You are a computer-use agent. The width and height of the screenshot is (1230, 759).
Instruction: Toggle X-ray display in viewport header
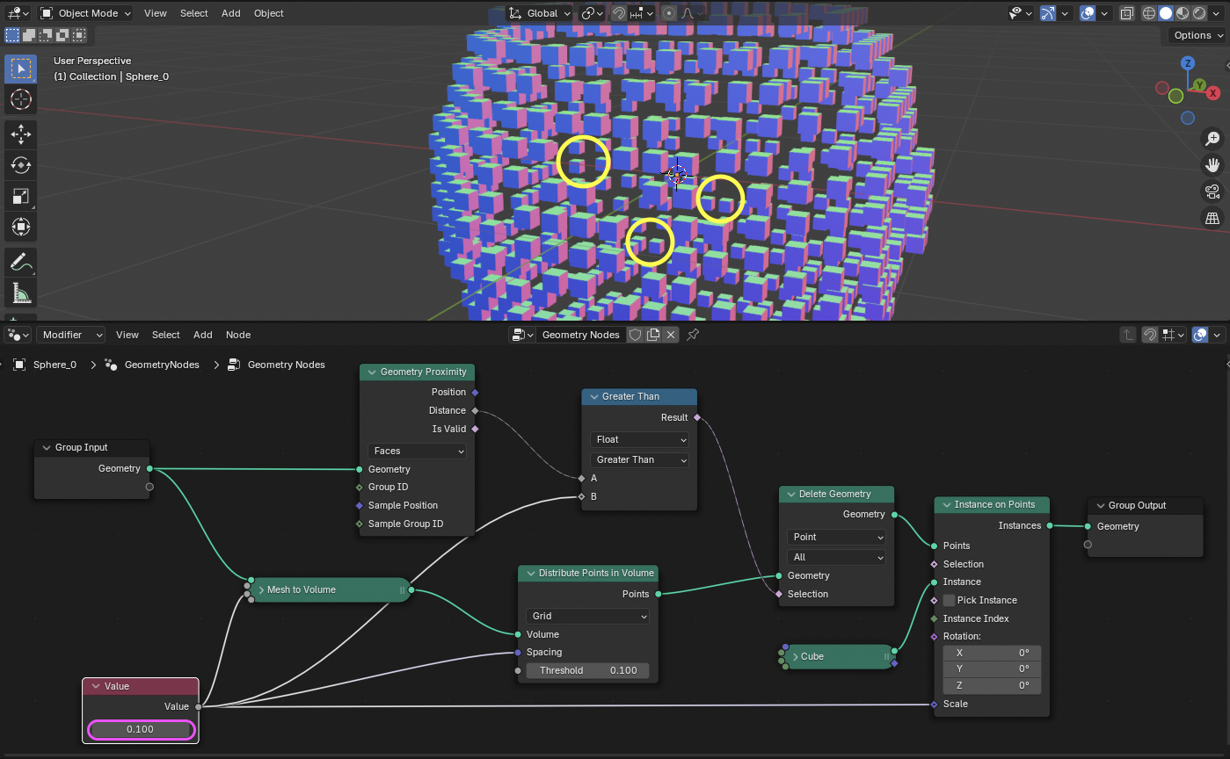coord(1125,13)
